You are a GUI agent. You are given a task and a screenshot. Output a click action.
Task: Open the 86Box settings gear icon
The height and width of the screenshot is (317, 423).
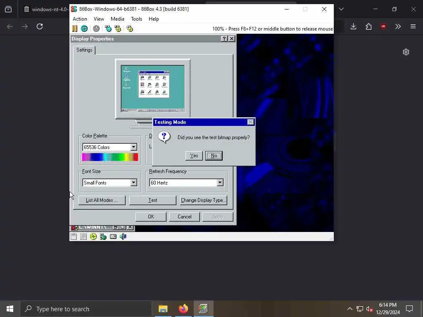130,28
